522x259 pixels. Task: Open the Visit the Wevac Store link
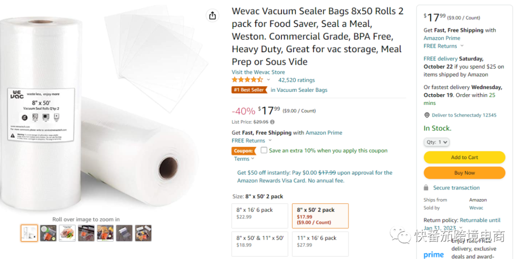[258, 72]
